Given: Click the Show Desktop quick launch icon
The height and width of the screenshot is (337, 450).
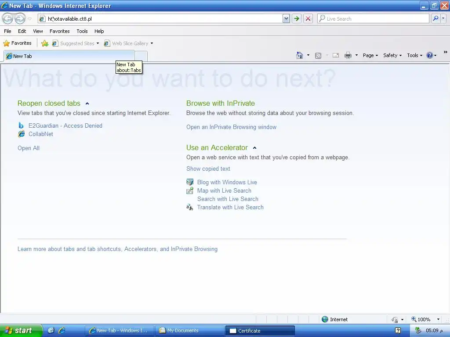Looking at the screenshot, I should click(51, 330).
